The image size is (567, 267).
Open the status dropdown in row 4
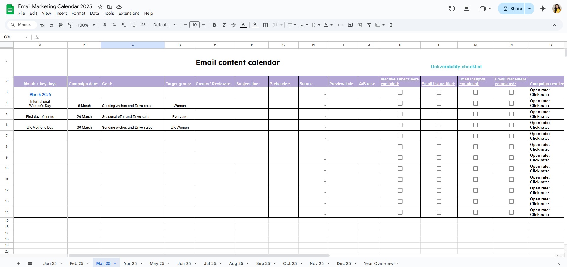click(325, 105)
